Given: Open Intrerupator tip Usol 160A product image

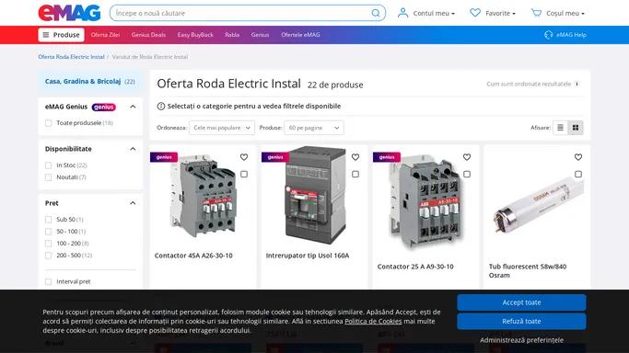Looking at the screenshot, I should [x=314, y=195].
